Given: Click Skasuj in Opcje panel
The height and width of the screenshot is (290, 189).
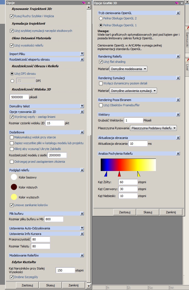Looking at the screenshot, I should (x=50, y=285).
